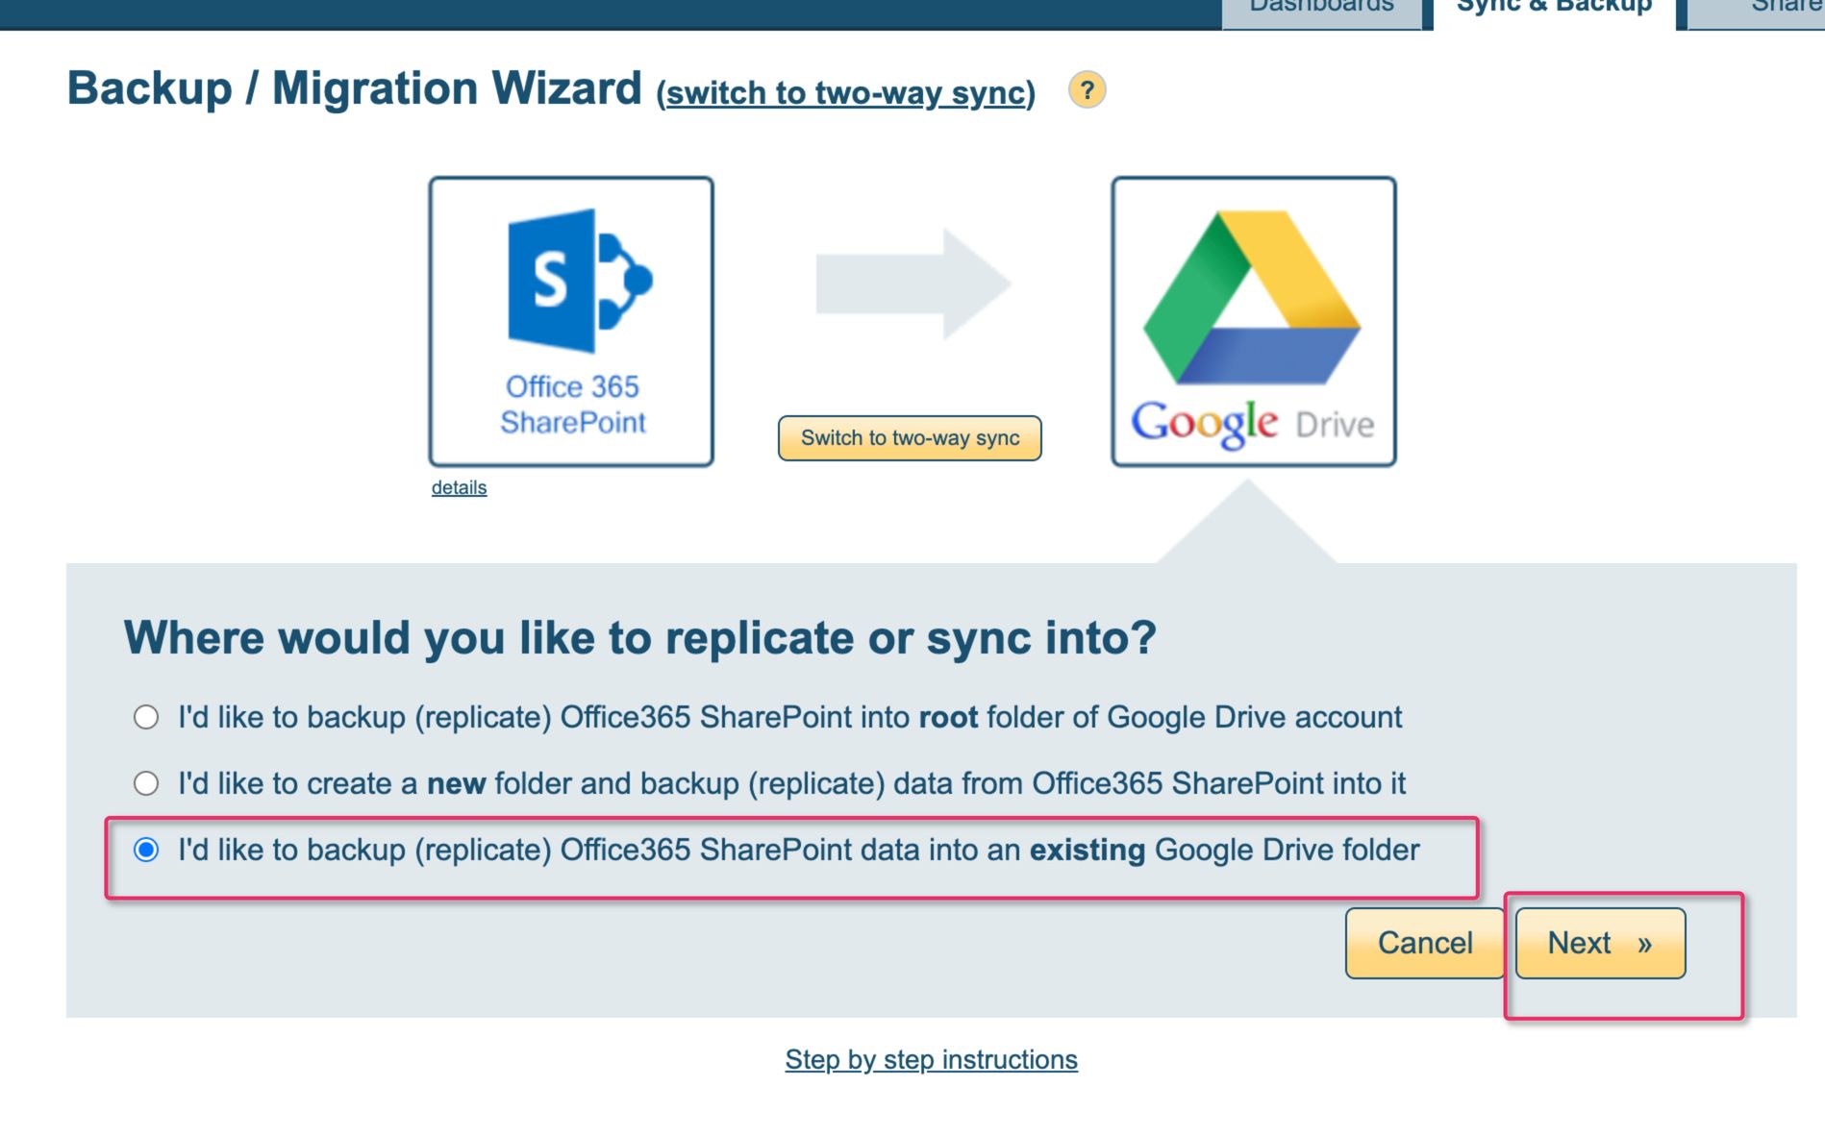Image resolution: width=1825 pixels, height=1136 pixels.
Task: Click the Office 365 SharePoint tile caption
Action: 572,405
